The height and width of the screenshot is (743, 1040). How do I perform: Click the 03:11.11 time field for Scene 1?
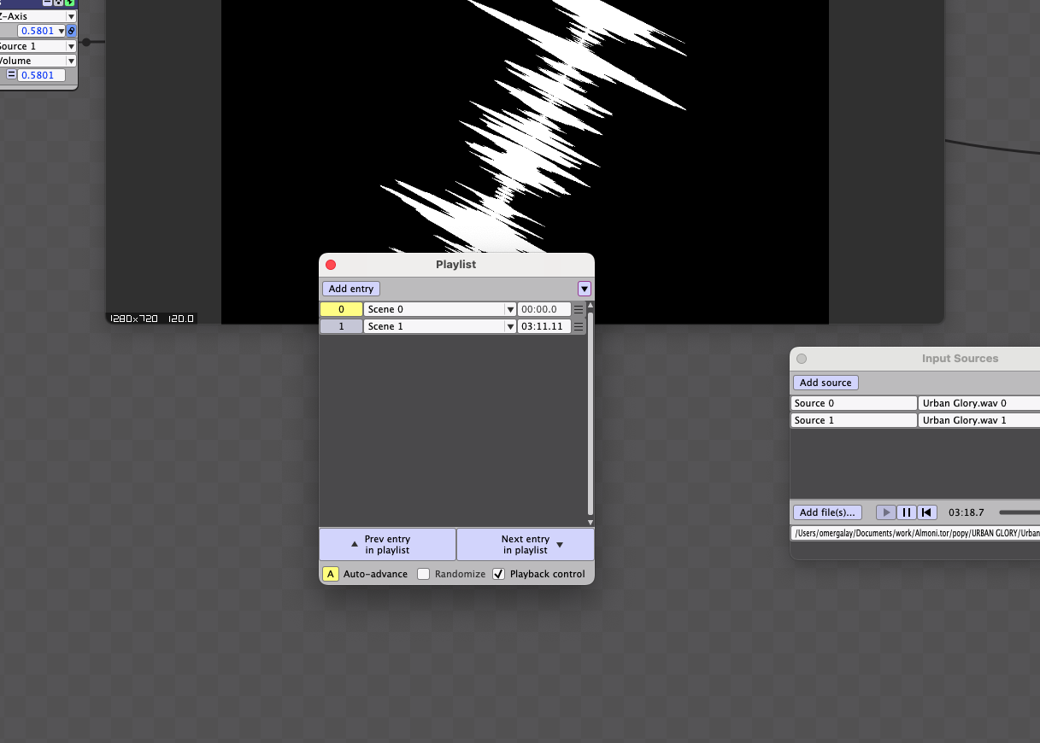click(544, 326)
